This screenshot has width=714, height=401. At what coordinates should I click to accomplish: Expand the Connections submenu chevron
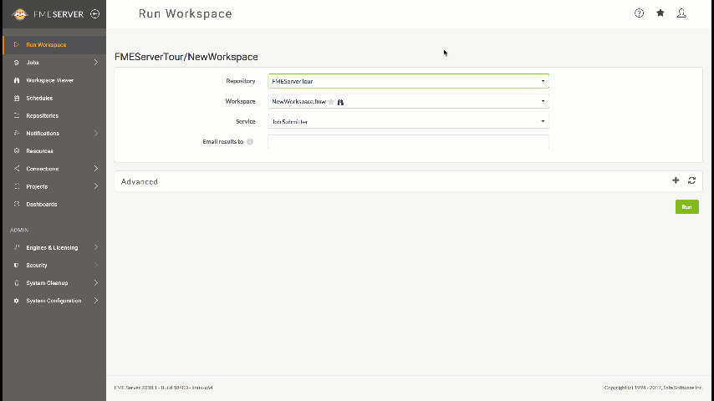pos(96,169)
